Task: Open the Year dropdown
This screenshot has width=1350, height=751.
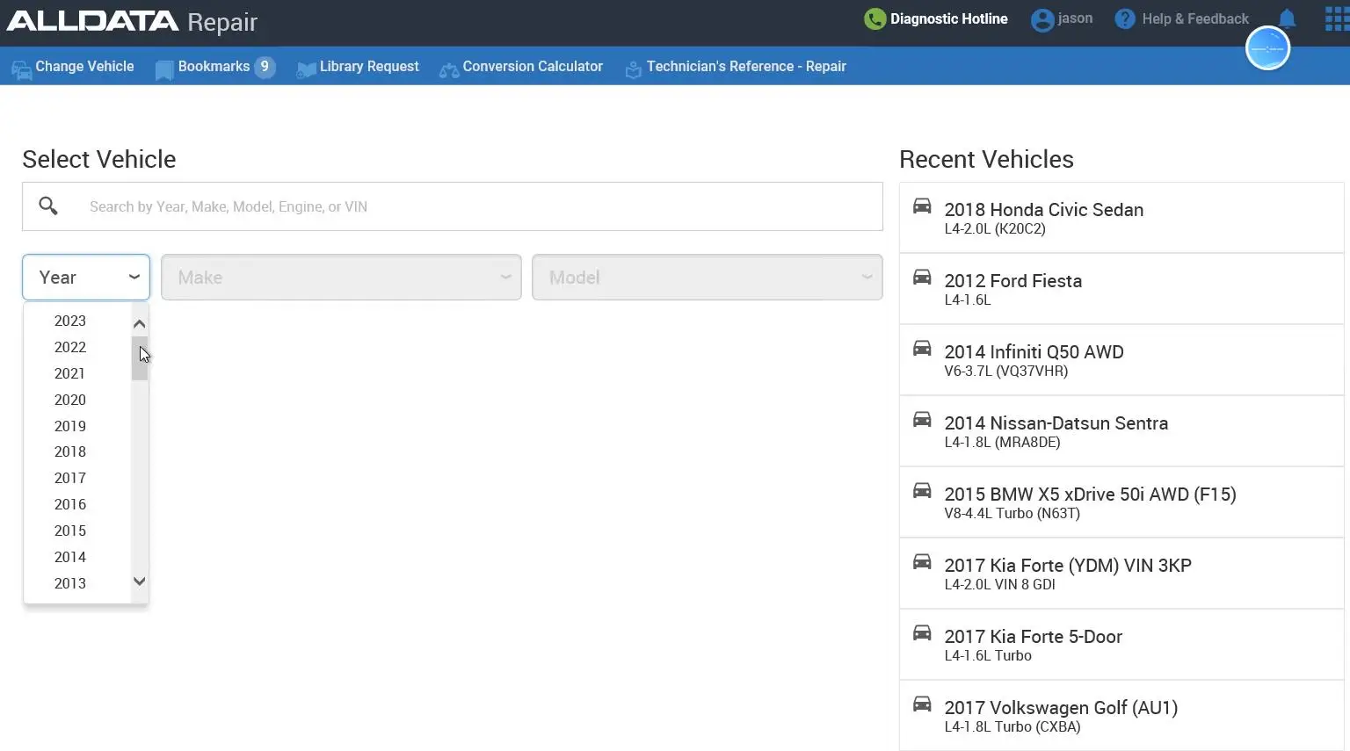Action: [x=86, y=278]
